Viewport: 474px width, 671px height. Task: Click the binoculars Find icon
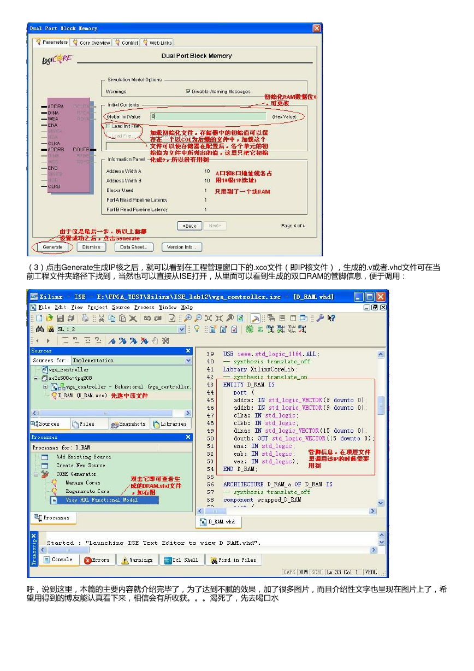[40, 329]
